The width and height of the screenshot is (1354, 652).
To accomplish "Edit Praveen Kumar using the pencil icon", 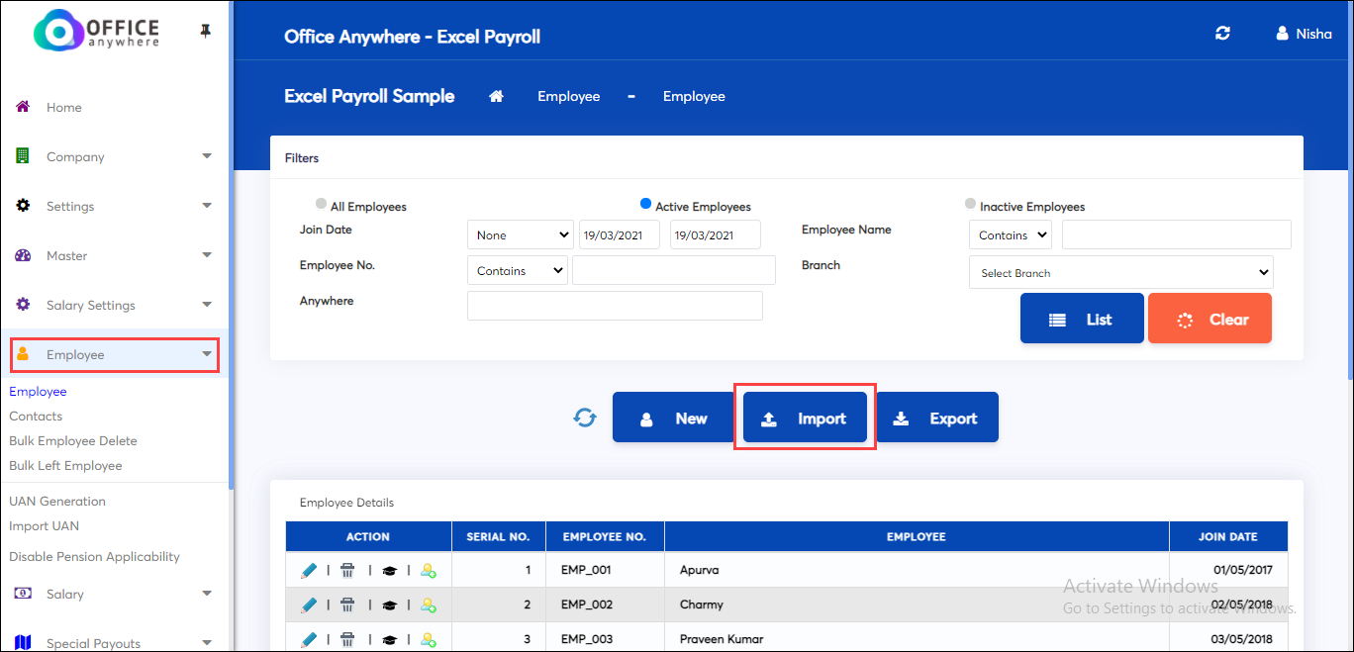I will click(x=309, y=639).
